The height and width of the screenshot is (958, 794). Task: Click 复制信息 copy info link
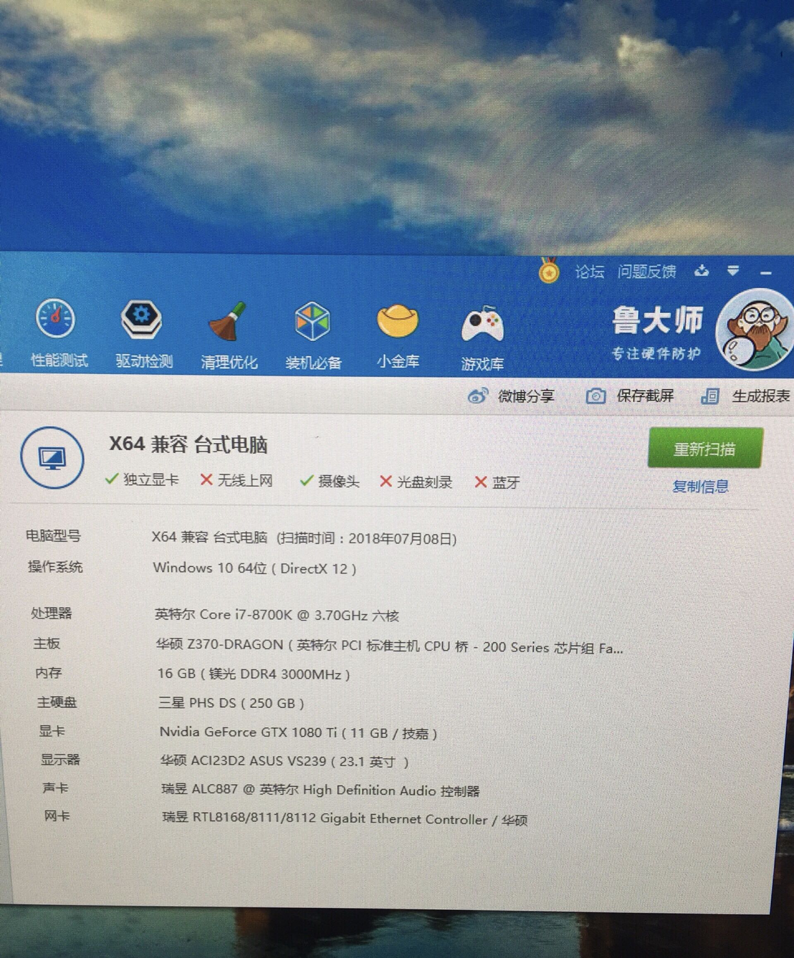tap(701, 486)
